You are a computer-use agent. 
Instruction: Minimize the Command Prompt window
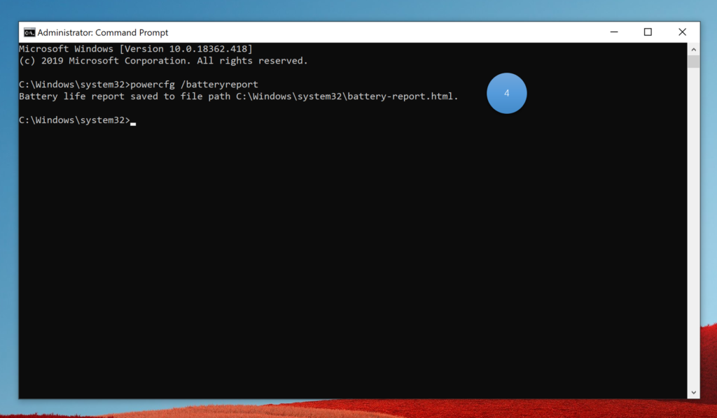613,32
